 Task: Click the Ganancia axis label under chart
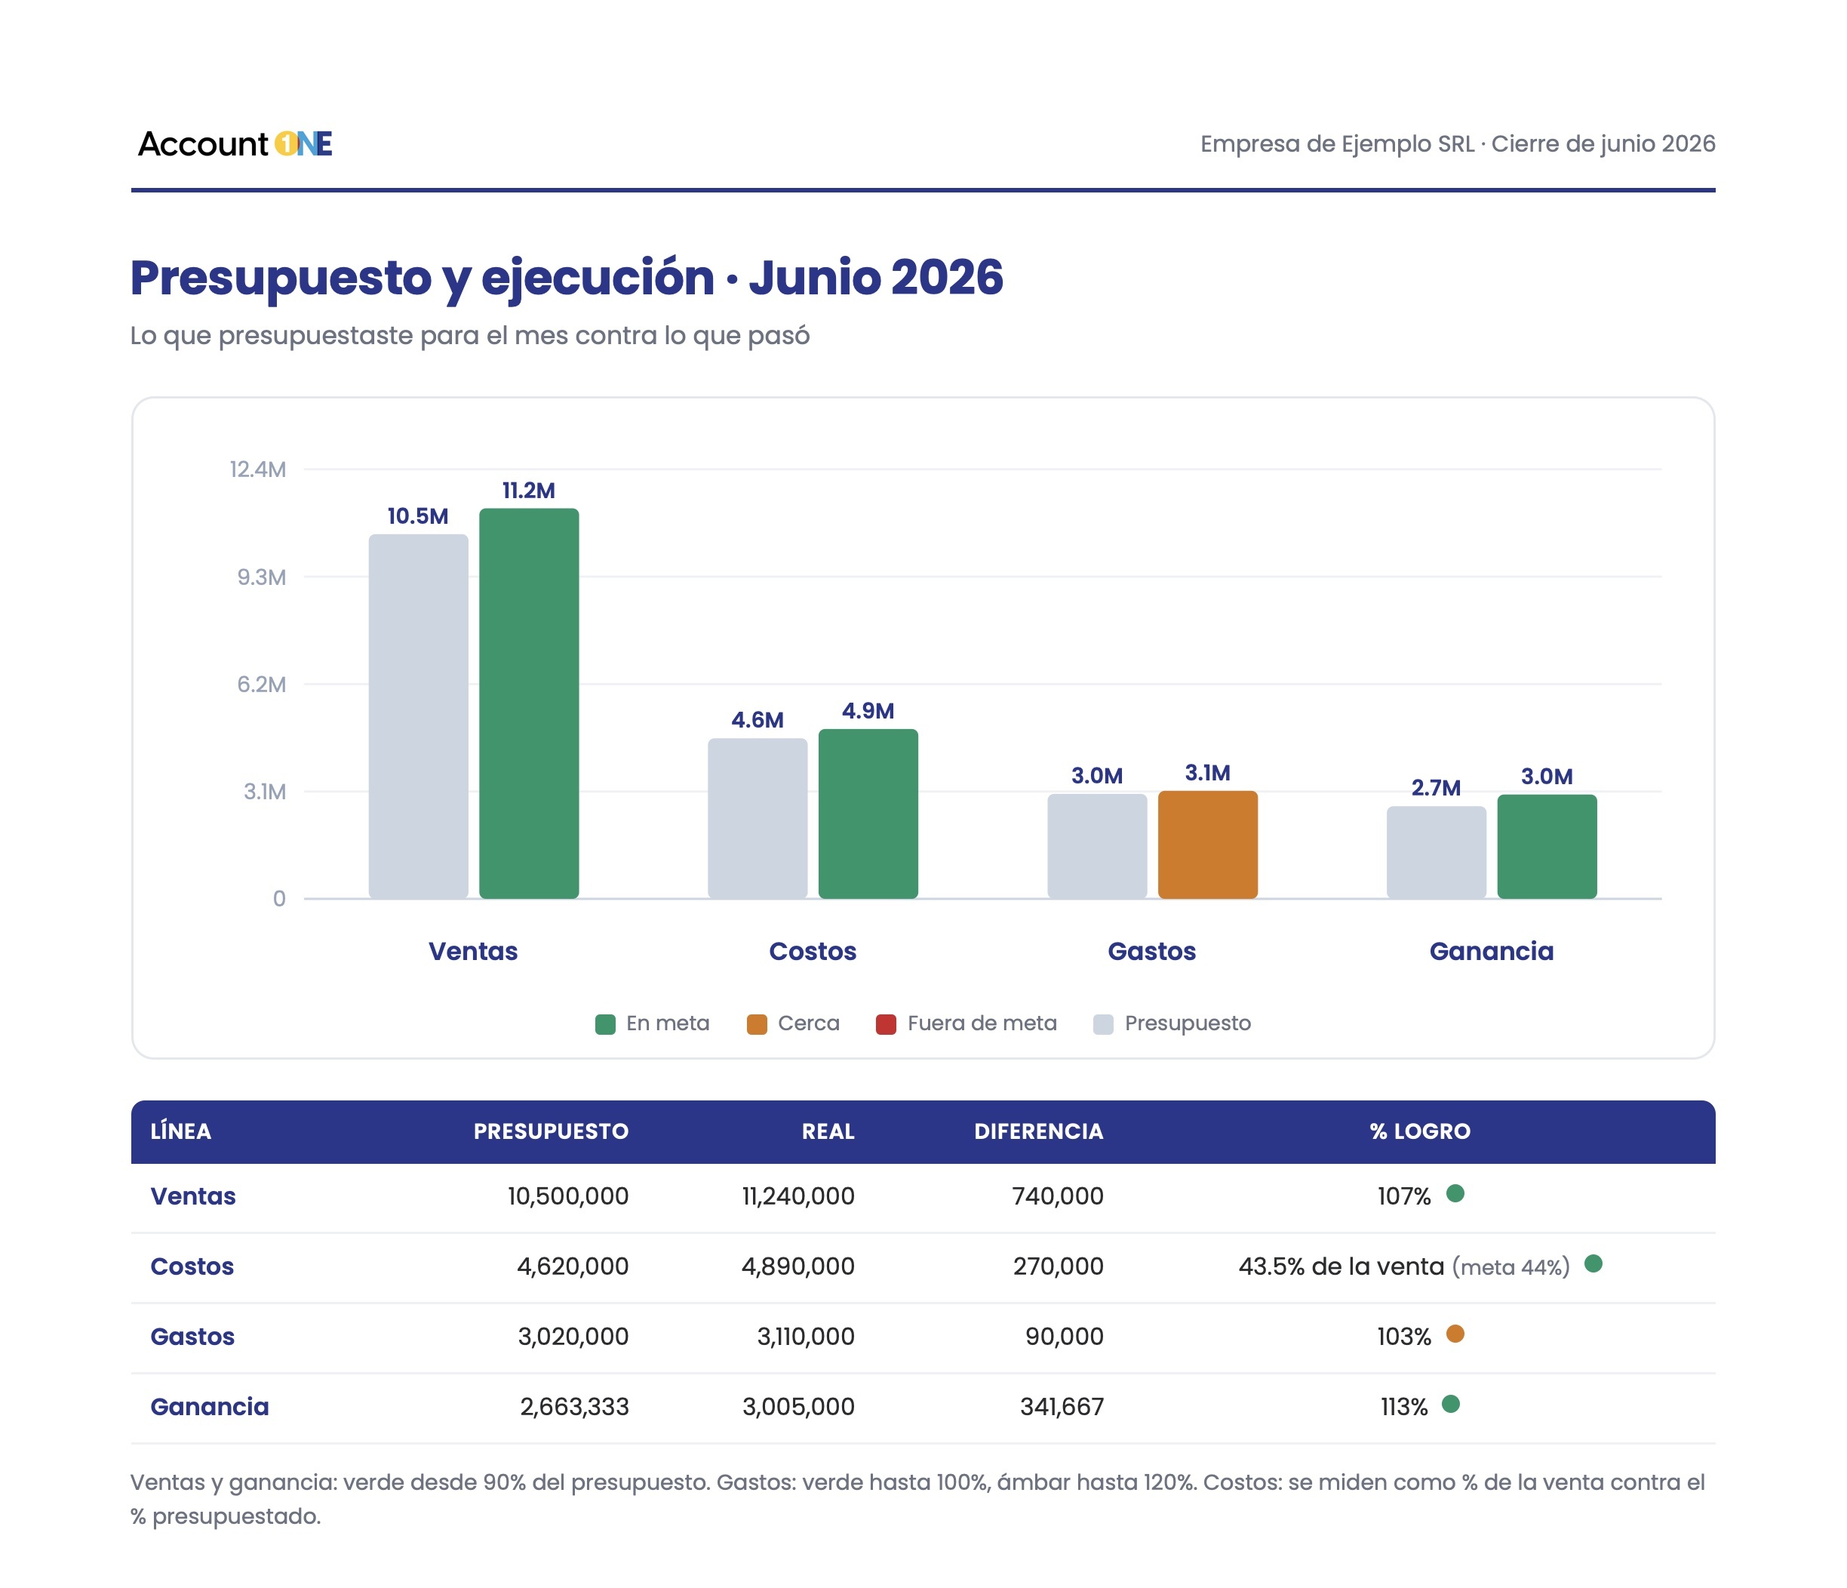(x=1492, y=952)
